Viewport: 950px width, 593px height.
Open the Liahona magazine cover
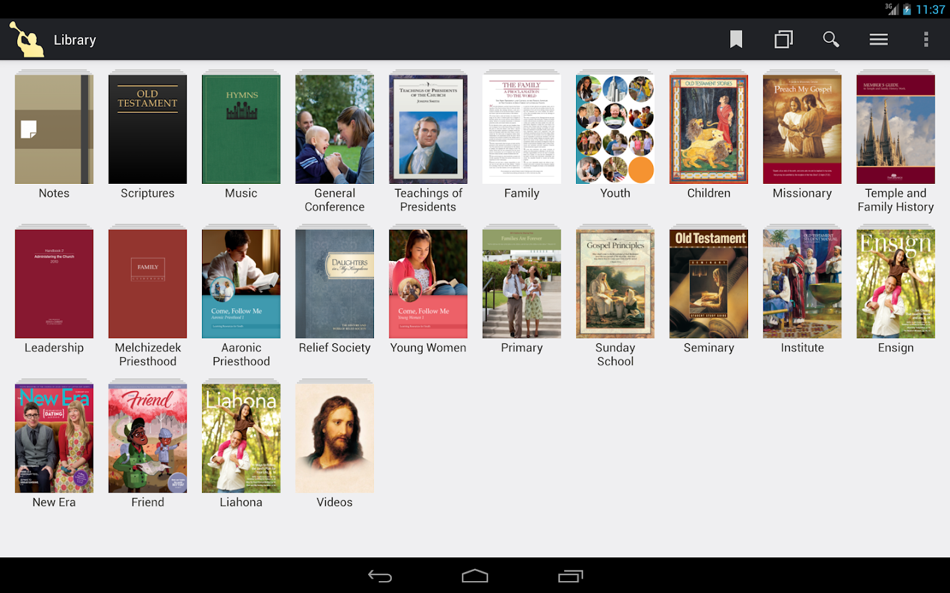241,438
